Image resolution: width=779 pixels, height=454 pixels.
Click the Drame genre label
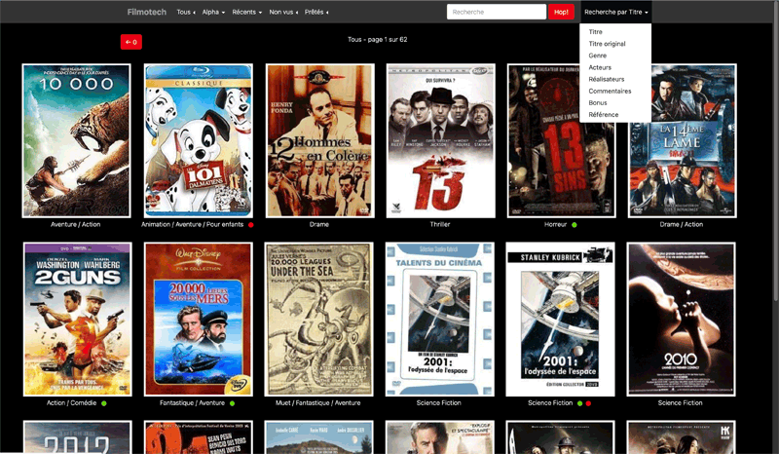coord(319,224)
